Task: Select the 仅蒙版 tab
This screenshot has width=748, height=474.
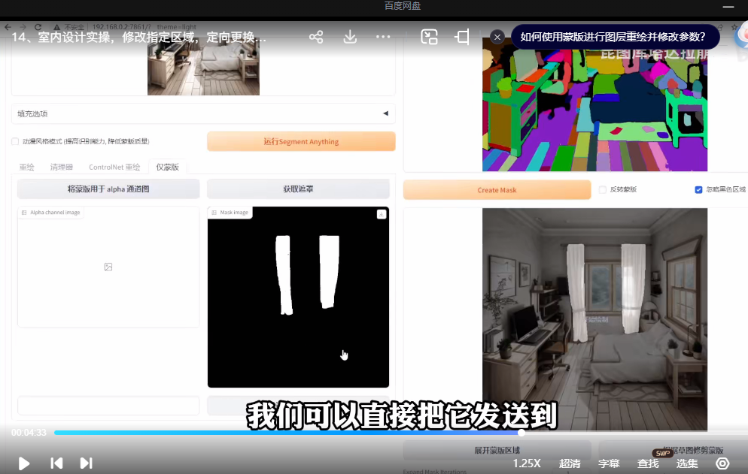Action: pyautogui.click(x=168, y=167)
